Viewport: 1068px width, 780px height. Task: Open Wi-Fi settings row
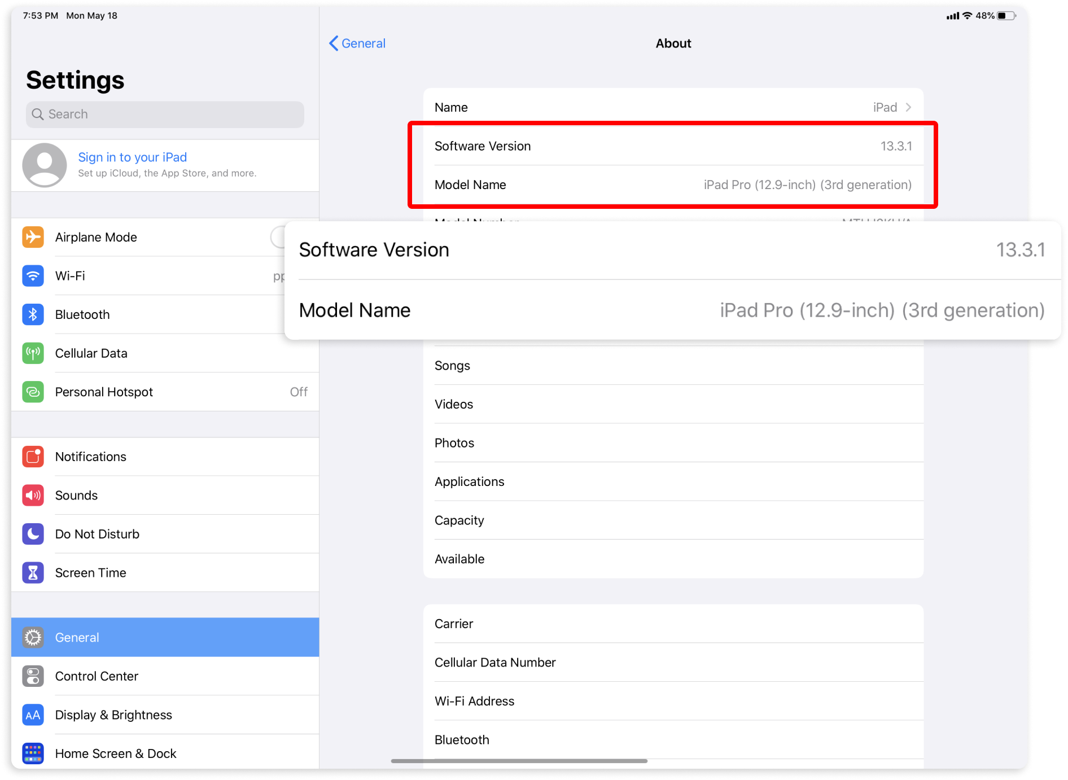(165, 276)
